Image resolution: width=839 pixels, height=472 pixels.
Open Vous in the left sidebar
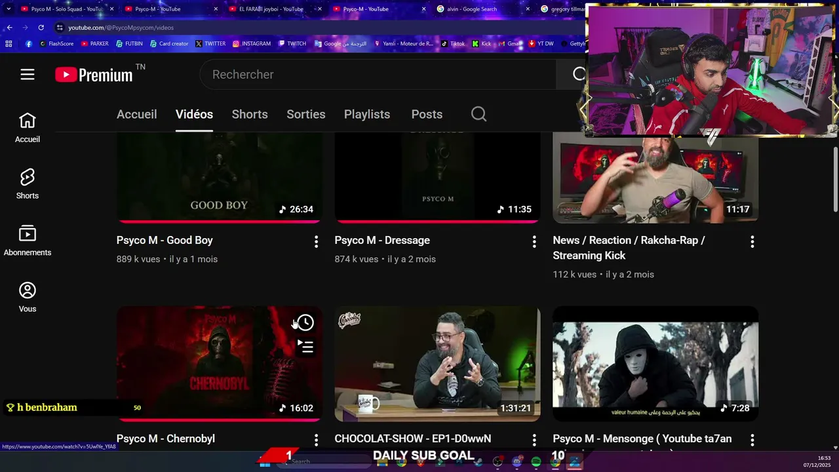tap(28, 297)
